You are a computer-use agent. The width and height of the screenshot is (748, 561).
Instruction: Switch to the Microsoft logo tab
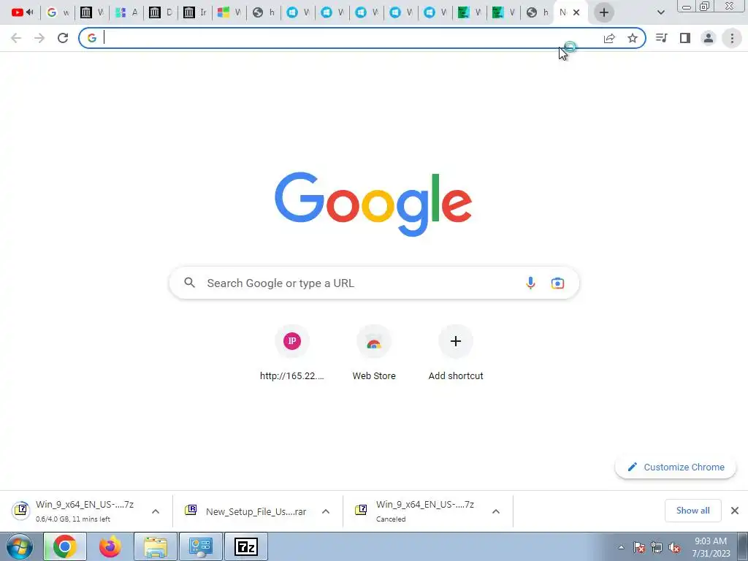[229, 12]
